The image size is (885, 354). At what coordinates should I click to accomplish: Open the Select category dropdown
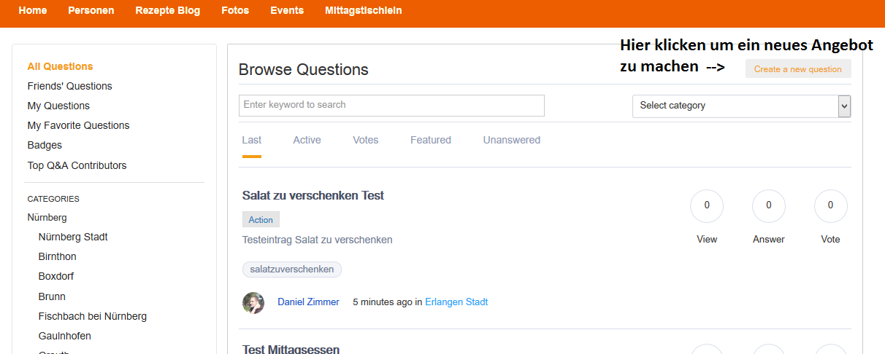coord(741,106)
